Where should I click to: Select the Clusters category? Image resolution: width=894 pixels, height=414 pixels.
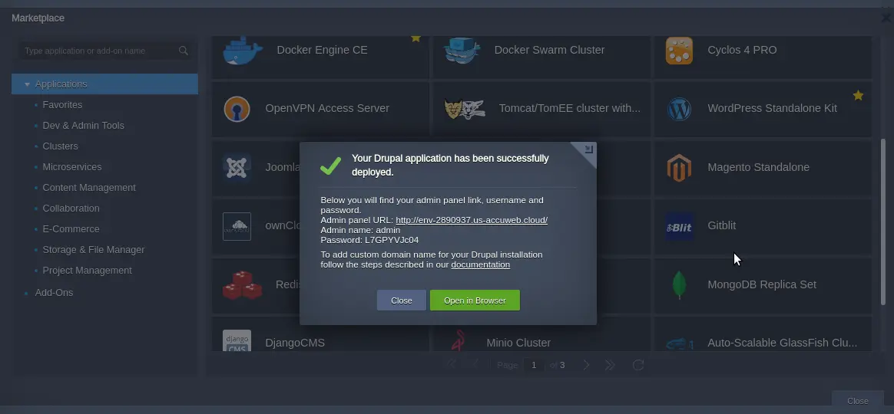(60, 146)
